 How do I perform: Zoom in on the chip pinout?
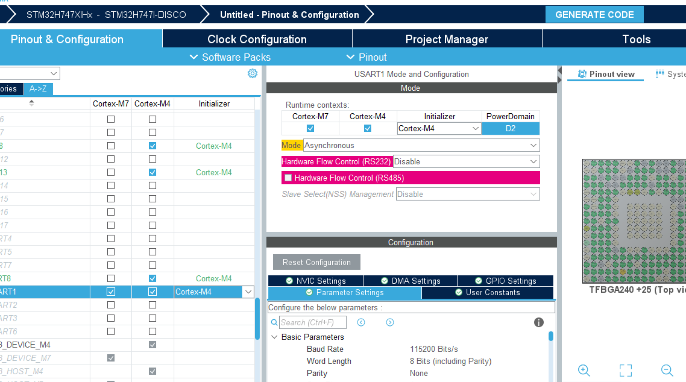584,370
